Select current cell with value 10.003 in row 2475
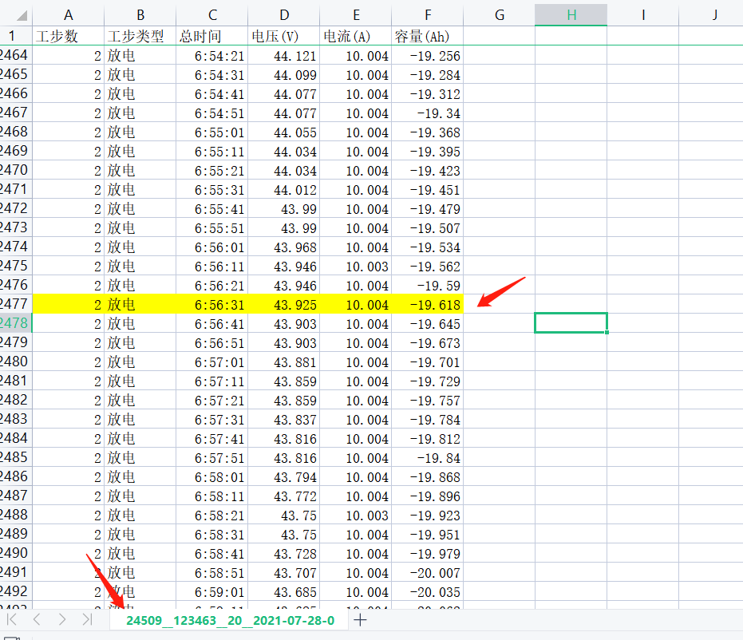 [x=355, y=267]
